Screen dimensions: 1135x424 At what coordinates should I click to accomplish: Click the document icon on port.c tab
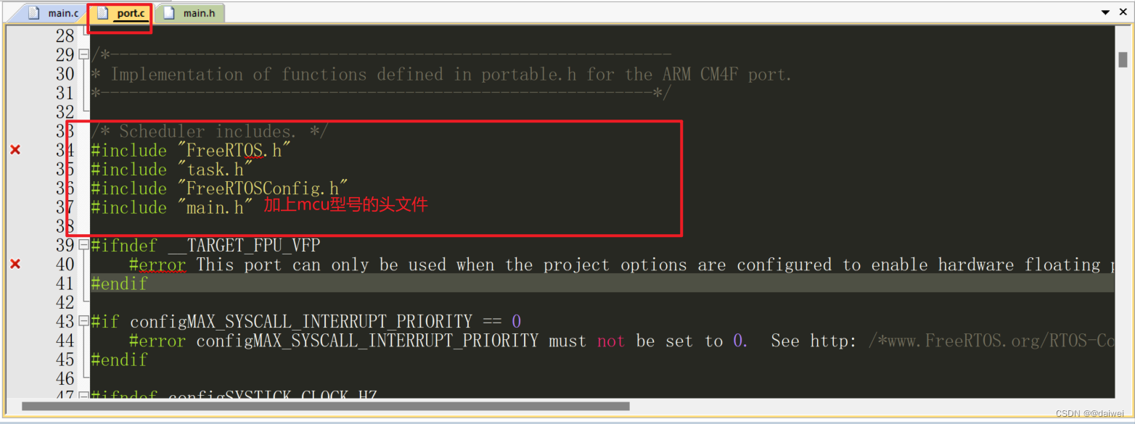(x=102, y=13)
